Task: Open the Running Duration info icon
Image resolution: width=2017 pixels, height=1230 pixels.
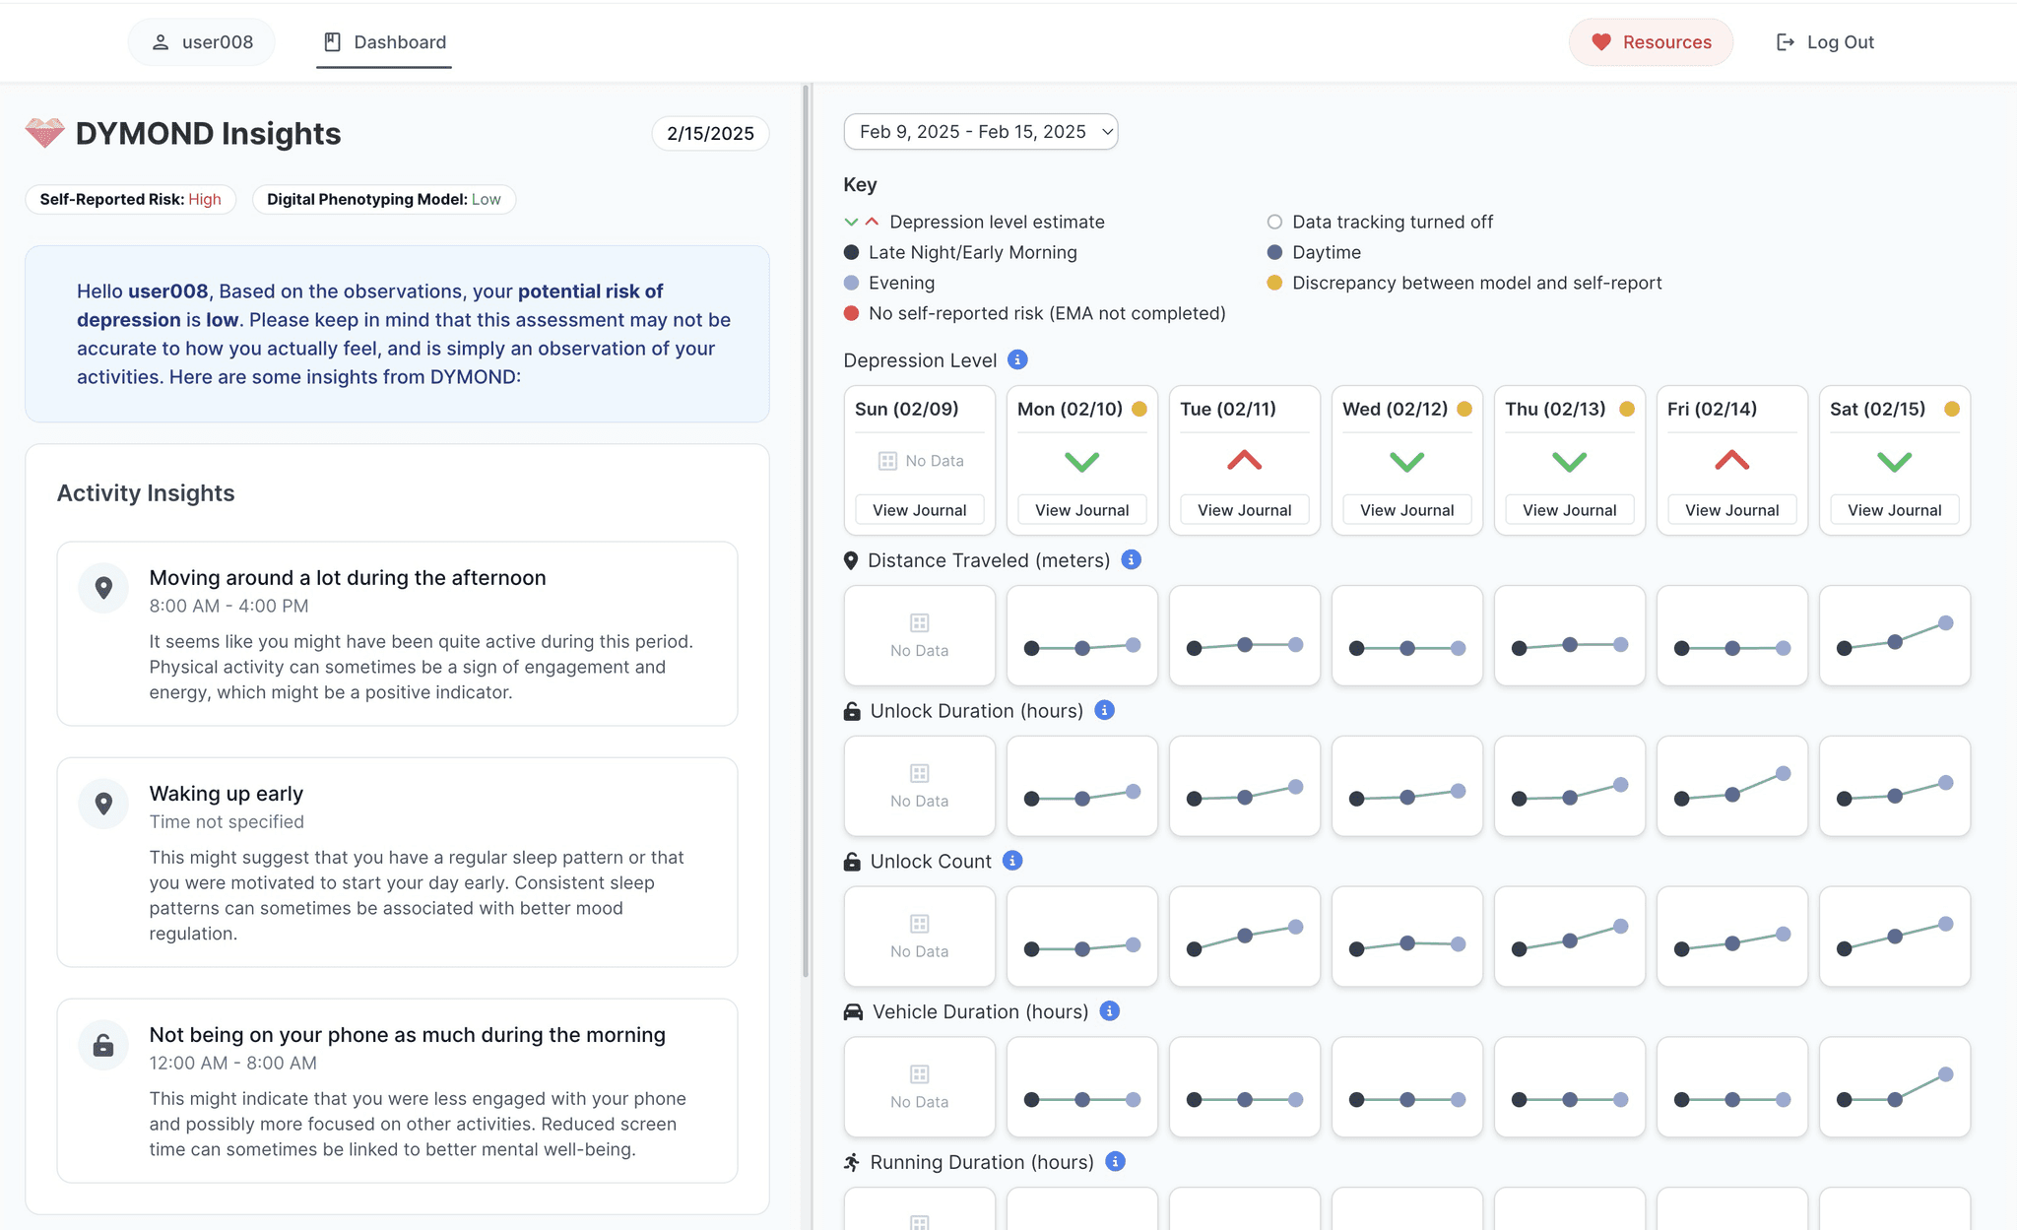Action: [1116, 1161]
